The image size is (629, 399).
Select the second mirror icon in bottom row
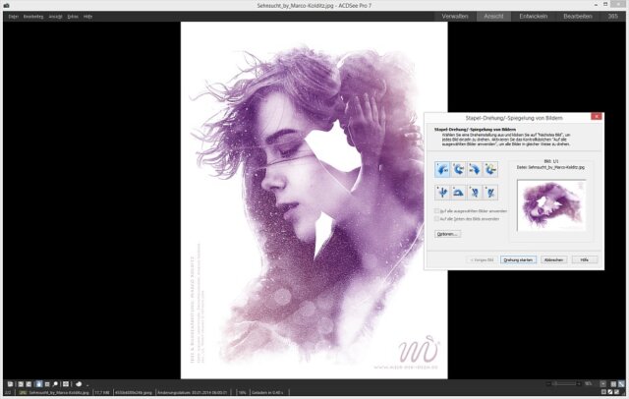459,193
